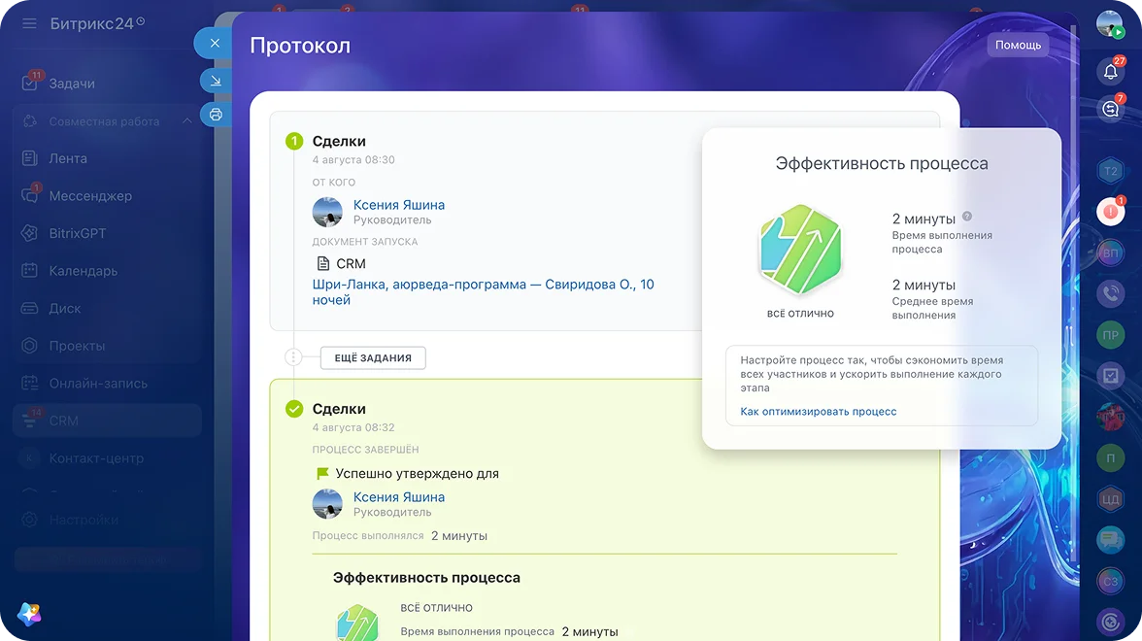
Task: Open the hamburger main menu
Action: tap(29, 24)
